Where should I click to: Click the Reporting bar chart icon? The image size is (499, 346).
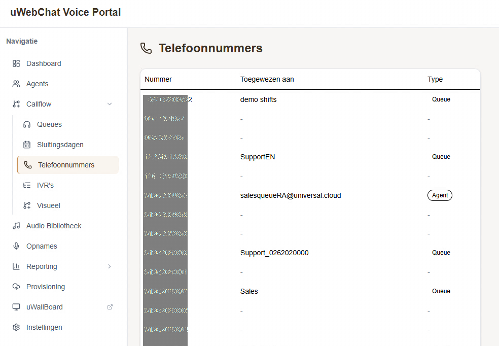point(16,266)
